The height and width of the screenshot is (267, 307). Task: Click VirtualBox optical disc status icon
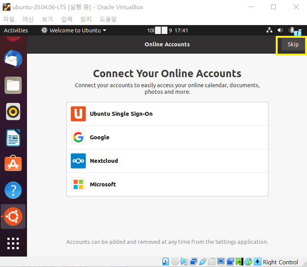175,262
